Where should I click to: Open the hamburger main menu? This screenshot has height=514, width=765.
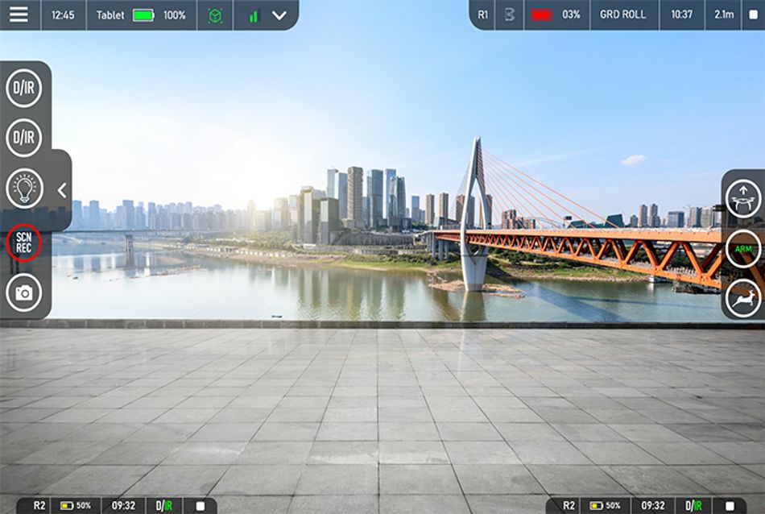19,15
